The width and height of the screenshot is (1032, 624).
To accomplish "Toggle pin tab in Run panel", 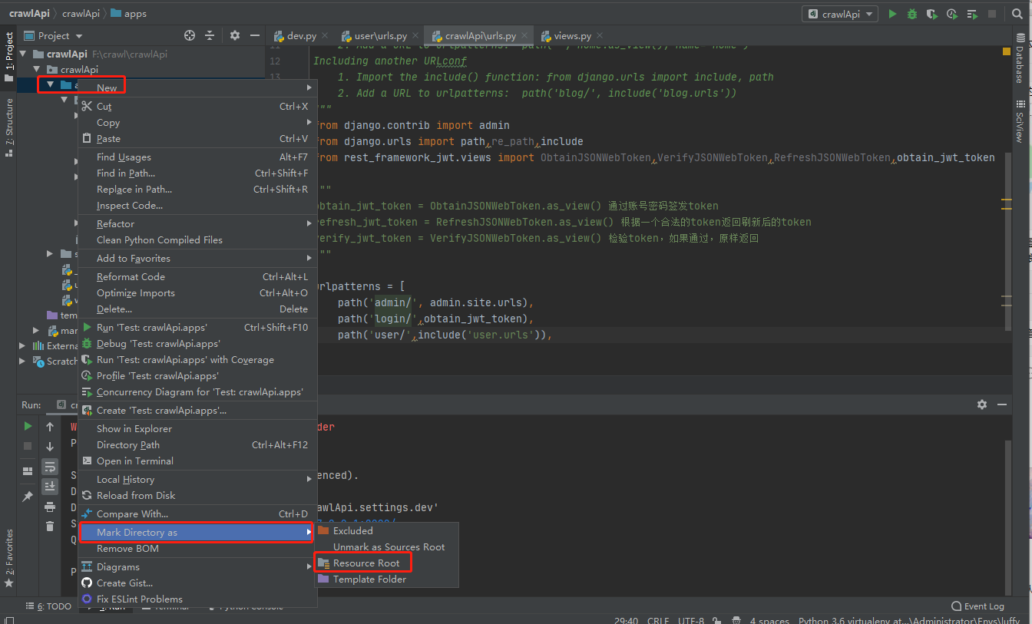I will [28, 497].
